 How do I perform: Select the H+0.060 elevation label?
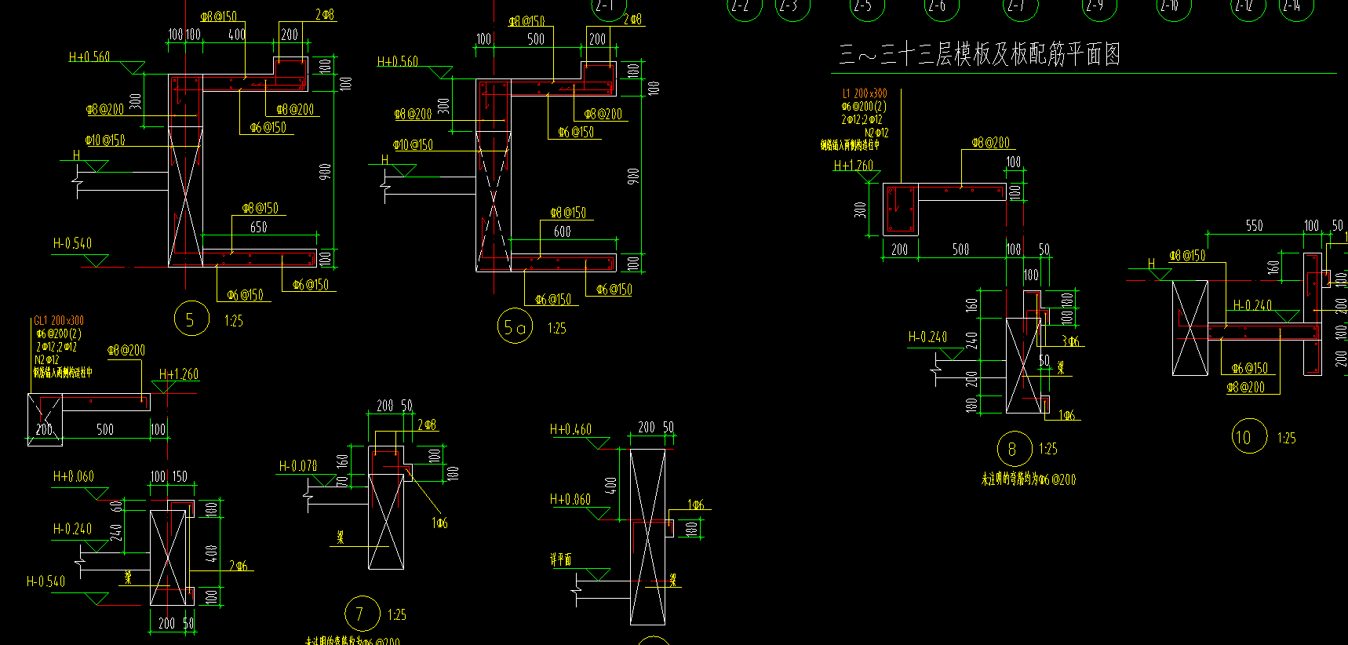pyautogui.click(x=74, y=476)
